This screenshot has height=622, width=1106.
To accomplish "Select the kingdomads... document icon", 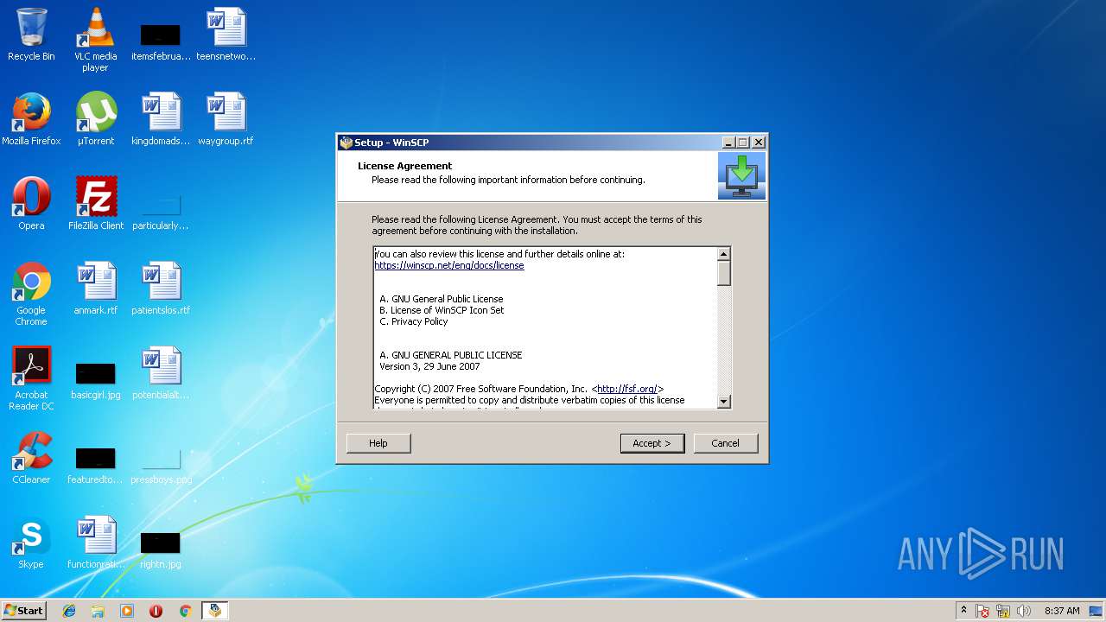I will [161, 119].
